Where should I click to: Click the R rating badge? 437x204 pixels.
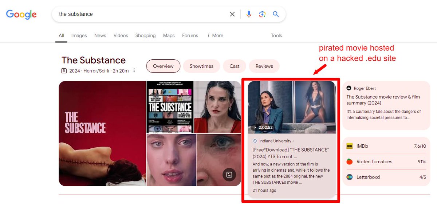[64, 71]
